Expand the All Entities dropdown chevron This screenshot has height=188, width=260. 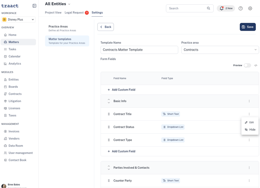[x=69, y=4]
